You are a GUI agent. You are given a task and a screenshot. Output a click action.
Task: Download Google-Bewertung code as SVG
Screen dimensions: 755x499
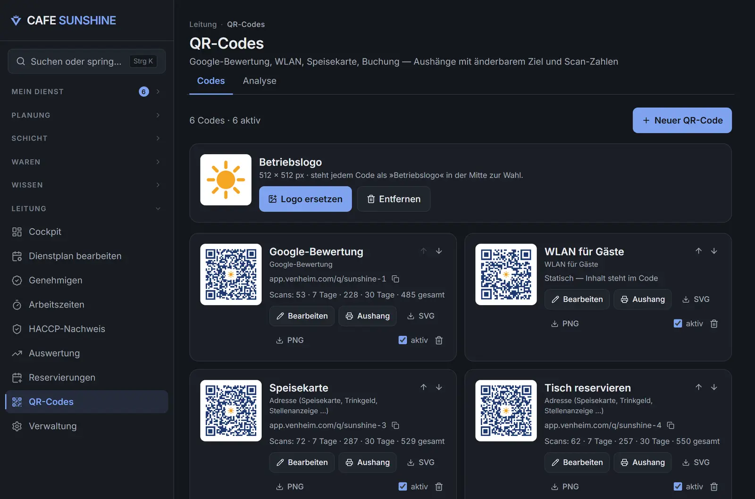pos(420,316)
